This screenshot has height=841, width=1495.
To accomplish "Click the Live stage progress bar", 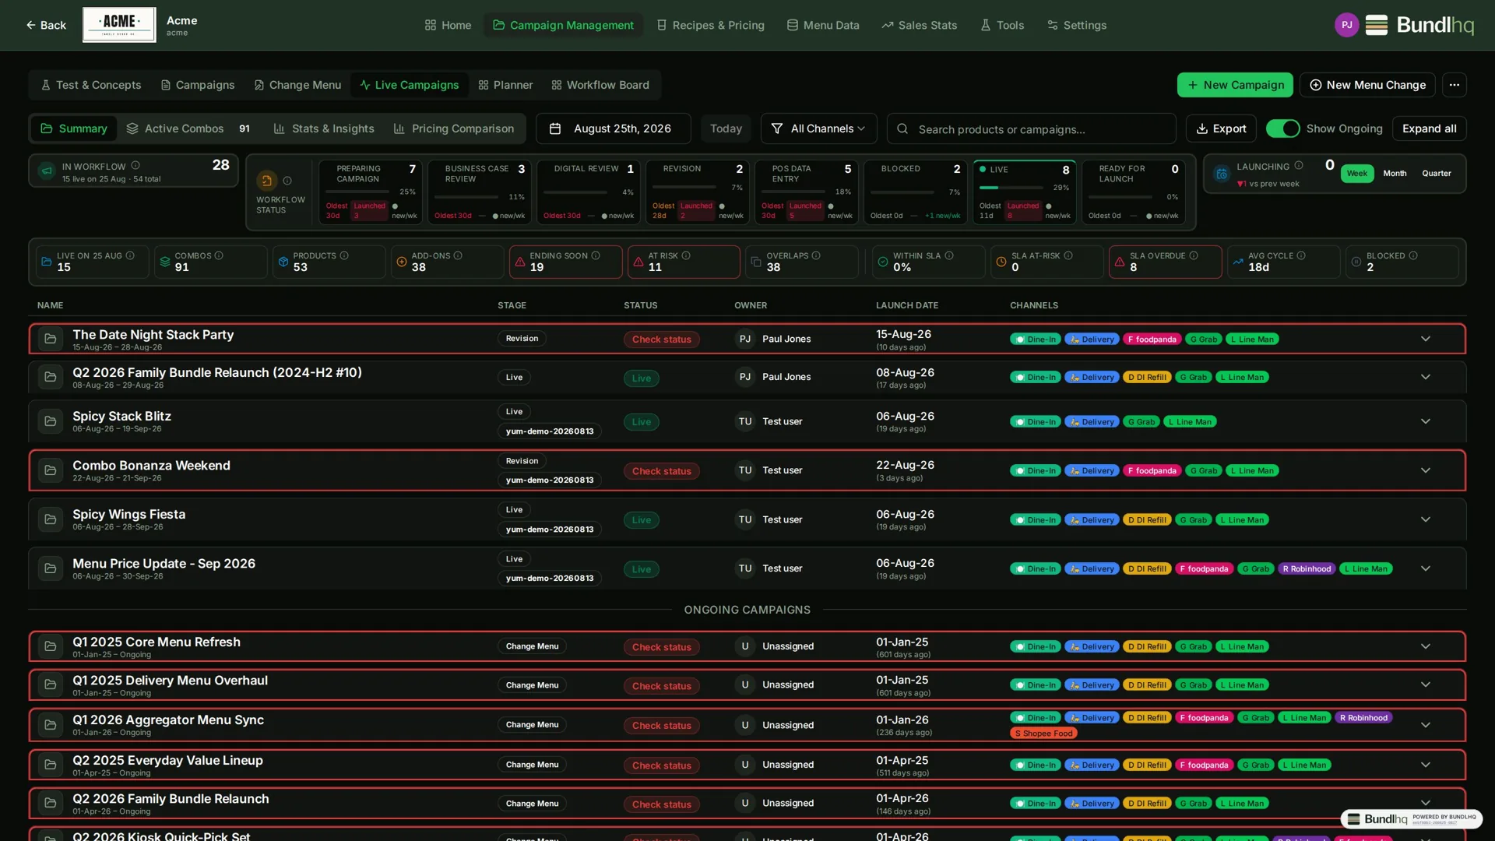I will 1011,188.
